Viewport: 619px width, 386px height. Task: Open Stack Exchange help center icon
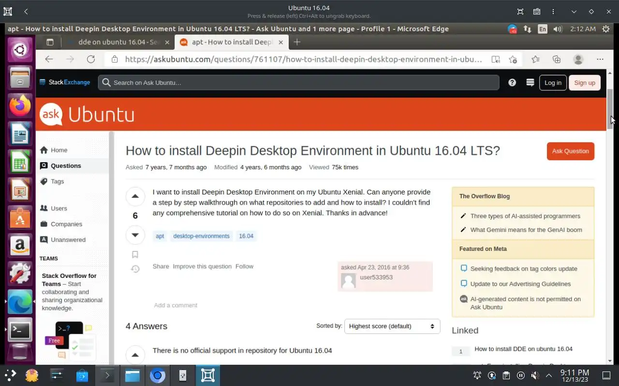coord(512,83)
